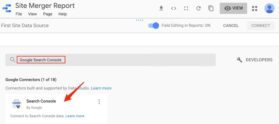Click the 'By Google' text
The image size is (279, 124).
(x=34, y=108)
